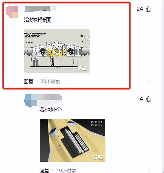This screenshot has height=173, width=164.
Task: Open the RAIDER aircraft diagram image
Action: pos(57,51)
